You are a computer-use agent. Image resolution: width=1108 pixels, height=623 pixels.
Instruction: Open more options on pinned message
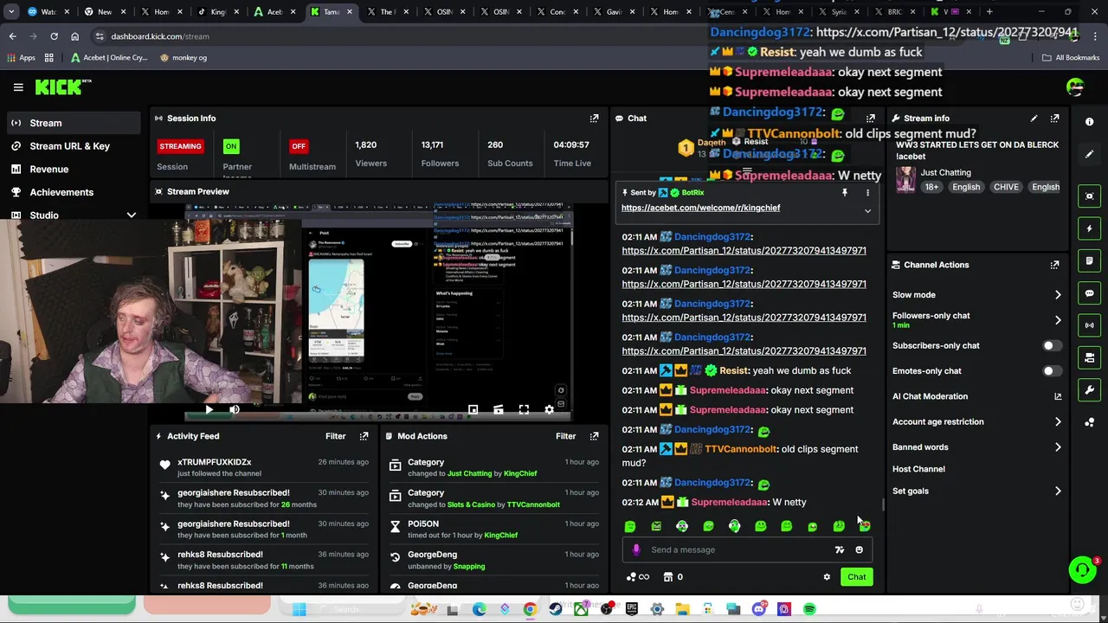coord(867,193)
